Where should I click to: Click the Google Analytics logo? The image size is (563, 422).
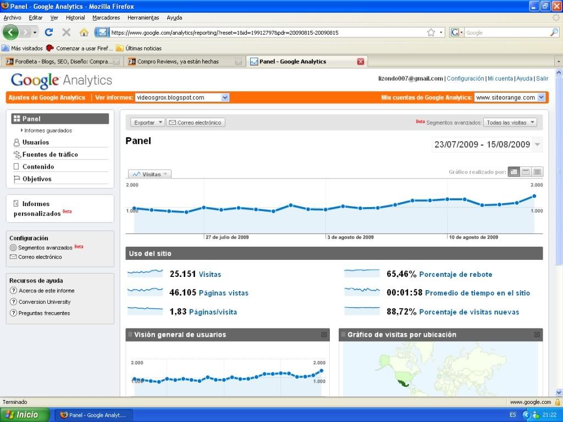pyautogui.click(x=62, y=80)
